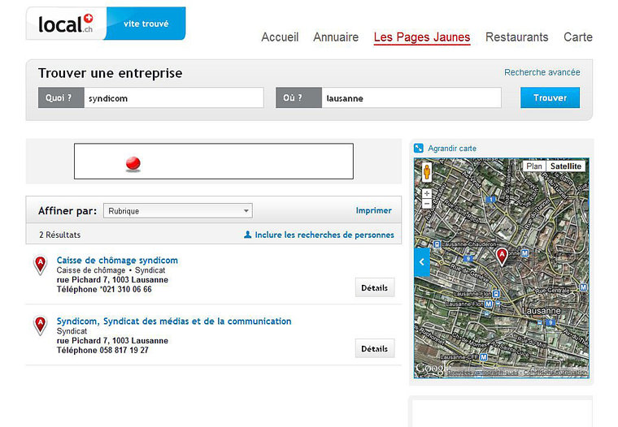
Task: Open Détails for phone 058 817 19 27
Action: (374, 348)
